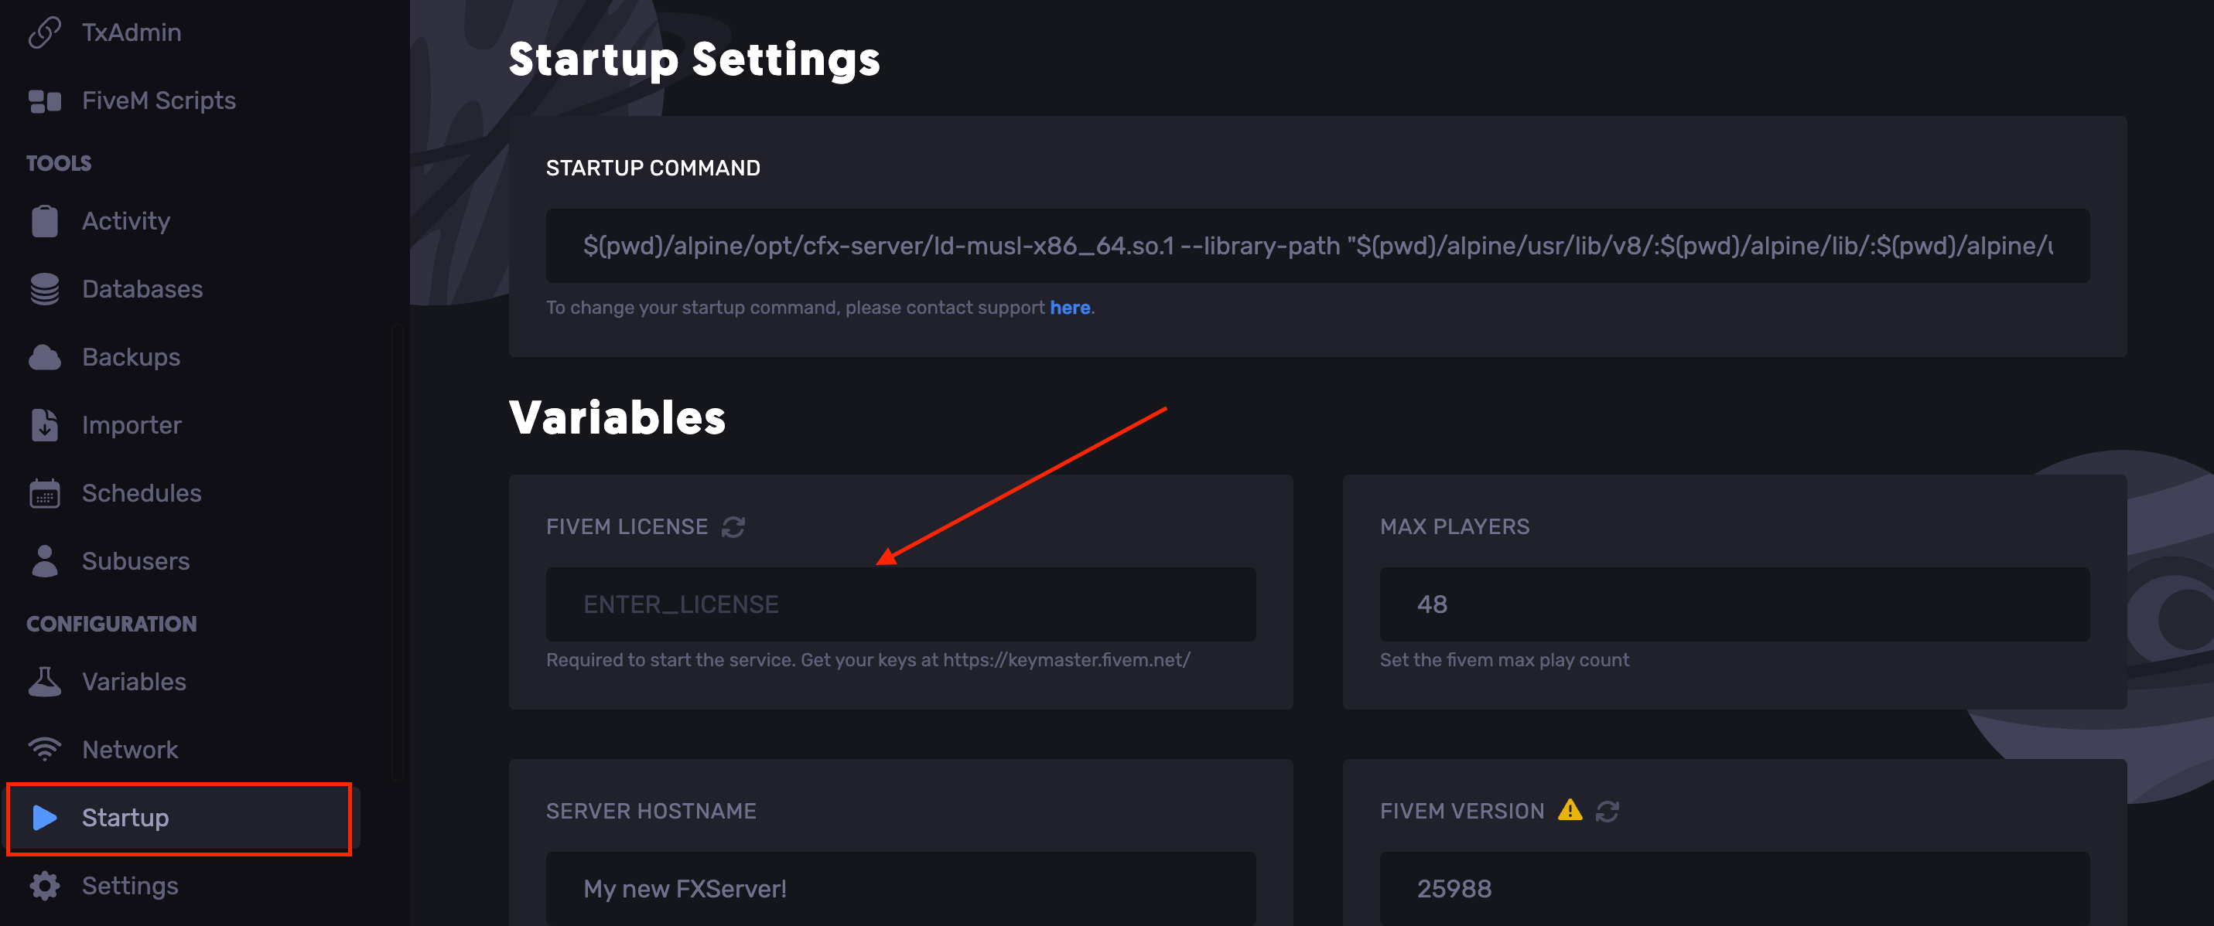The height and width of the screenshot is (926, 2214).
Task: Click the Subusers person icon
Action: pyautogui.click(x=45, y=561)
